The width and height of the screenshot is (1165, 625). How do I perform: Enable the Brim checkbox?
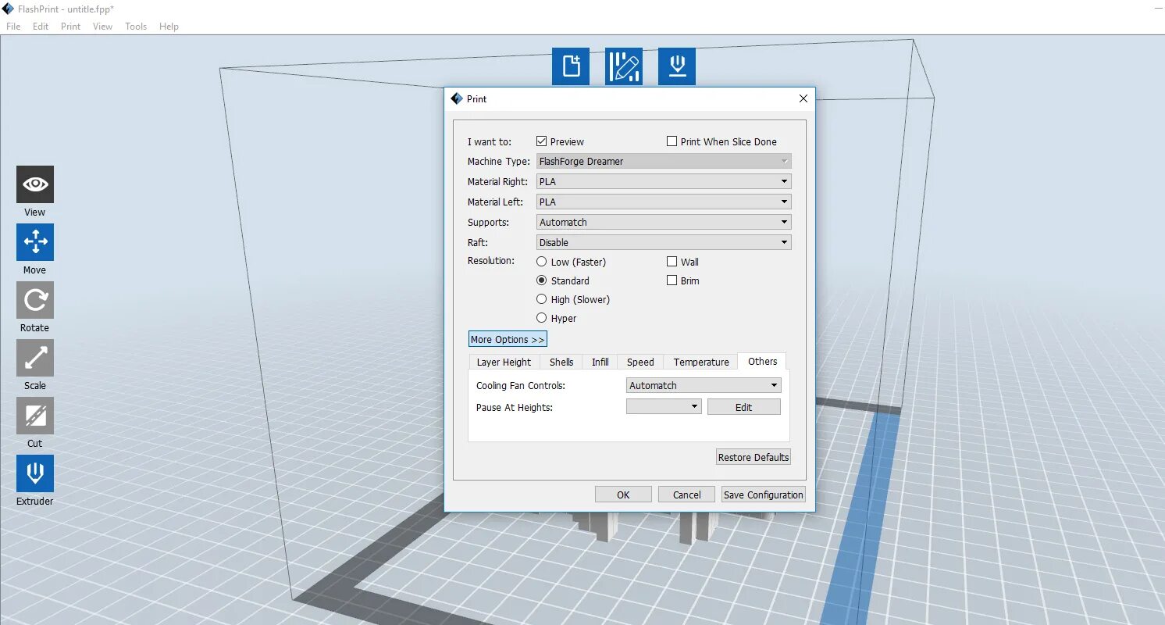[x=672, y=280]
